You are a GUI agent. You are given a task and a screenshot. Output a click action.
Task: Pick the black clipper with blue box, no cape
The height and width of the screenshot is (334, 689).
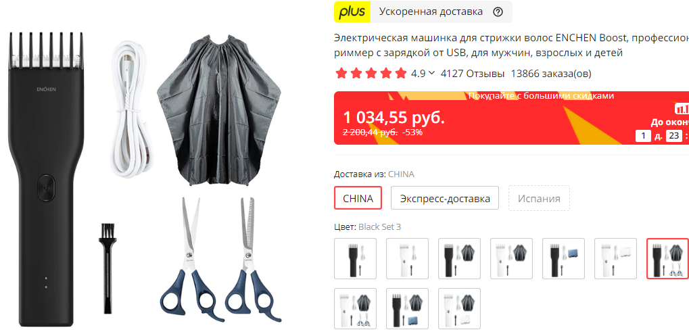coord(563,258)
